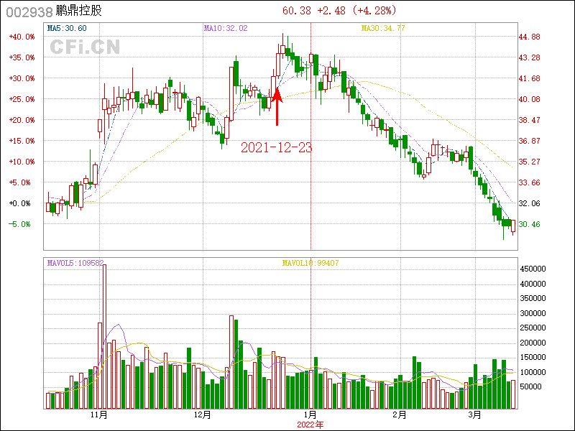Click the price change text +4.28%

(375, 10)
